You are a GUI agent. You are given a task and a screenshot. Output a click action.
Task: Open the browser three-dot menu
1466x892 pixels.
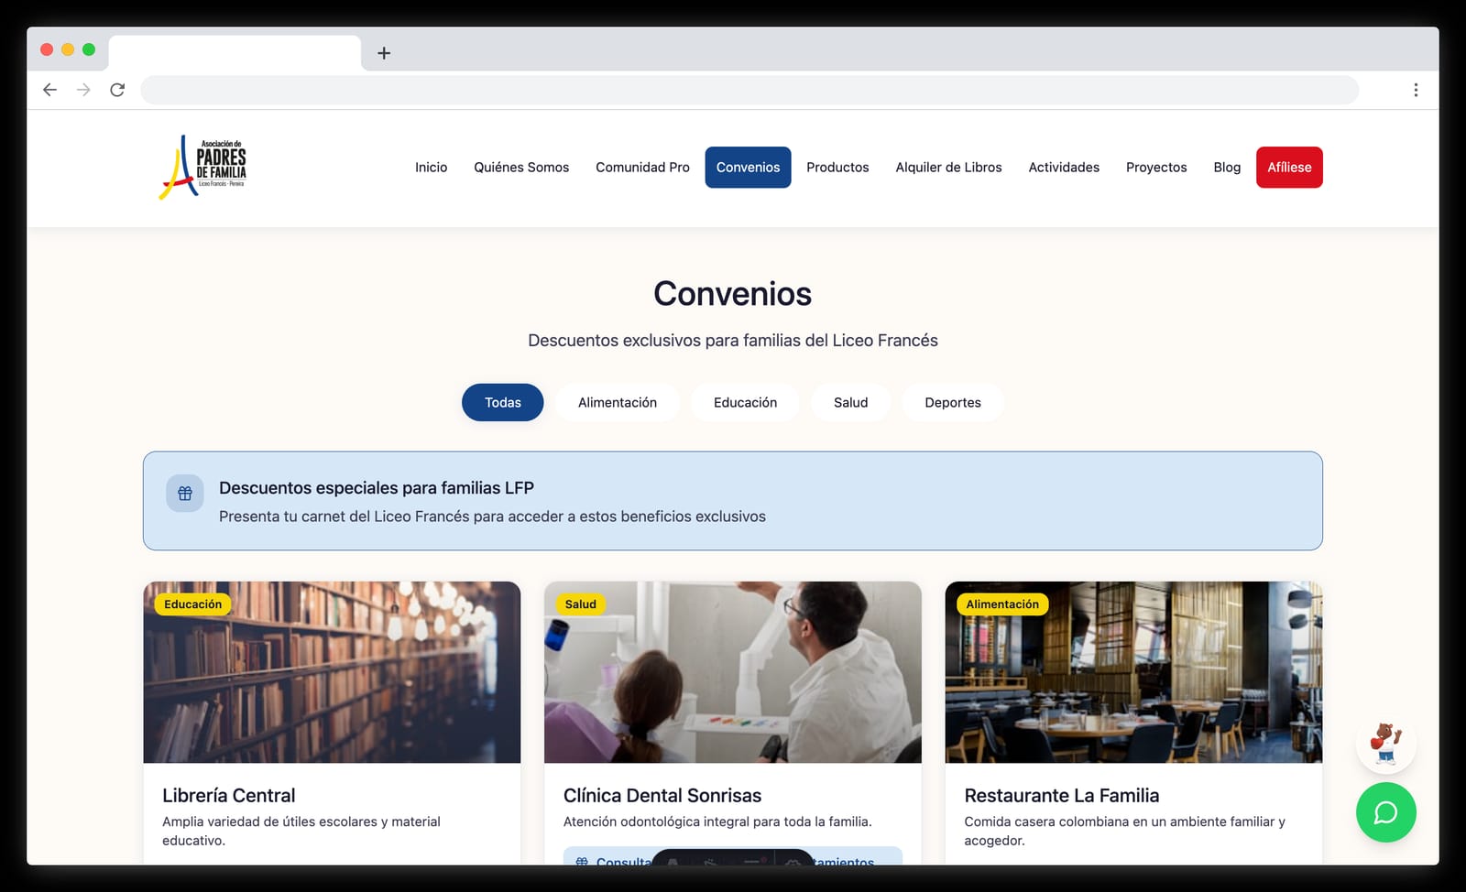click(x=1416, y=89)
